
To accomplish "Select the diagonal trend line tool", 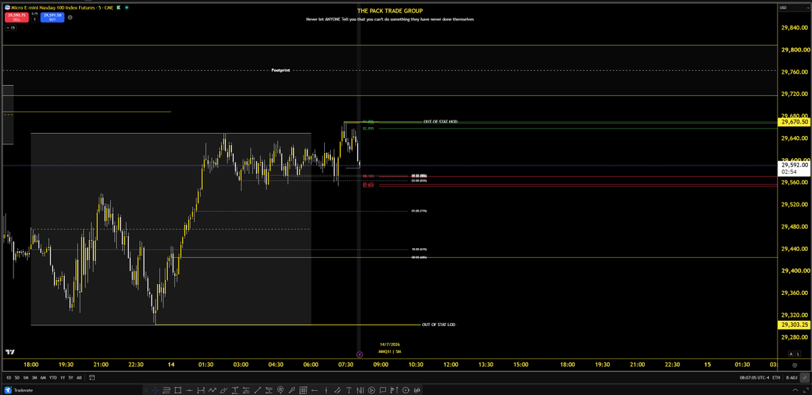I will pos(258,390).
